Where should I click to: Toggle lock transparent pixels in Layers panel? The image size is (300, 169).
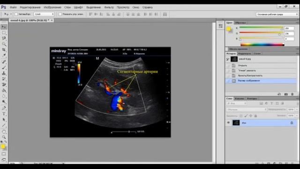click(x=241, y=116)
